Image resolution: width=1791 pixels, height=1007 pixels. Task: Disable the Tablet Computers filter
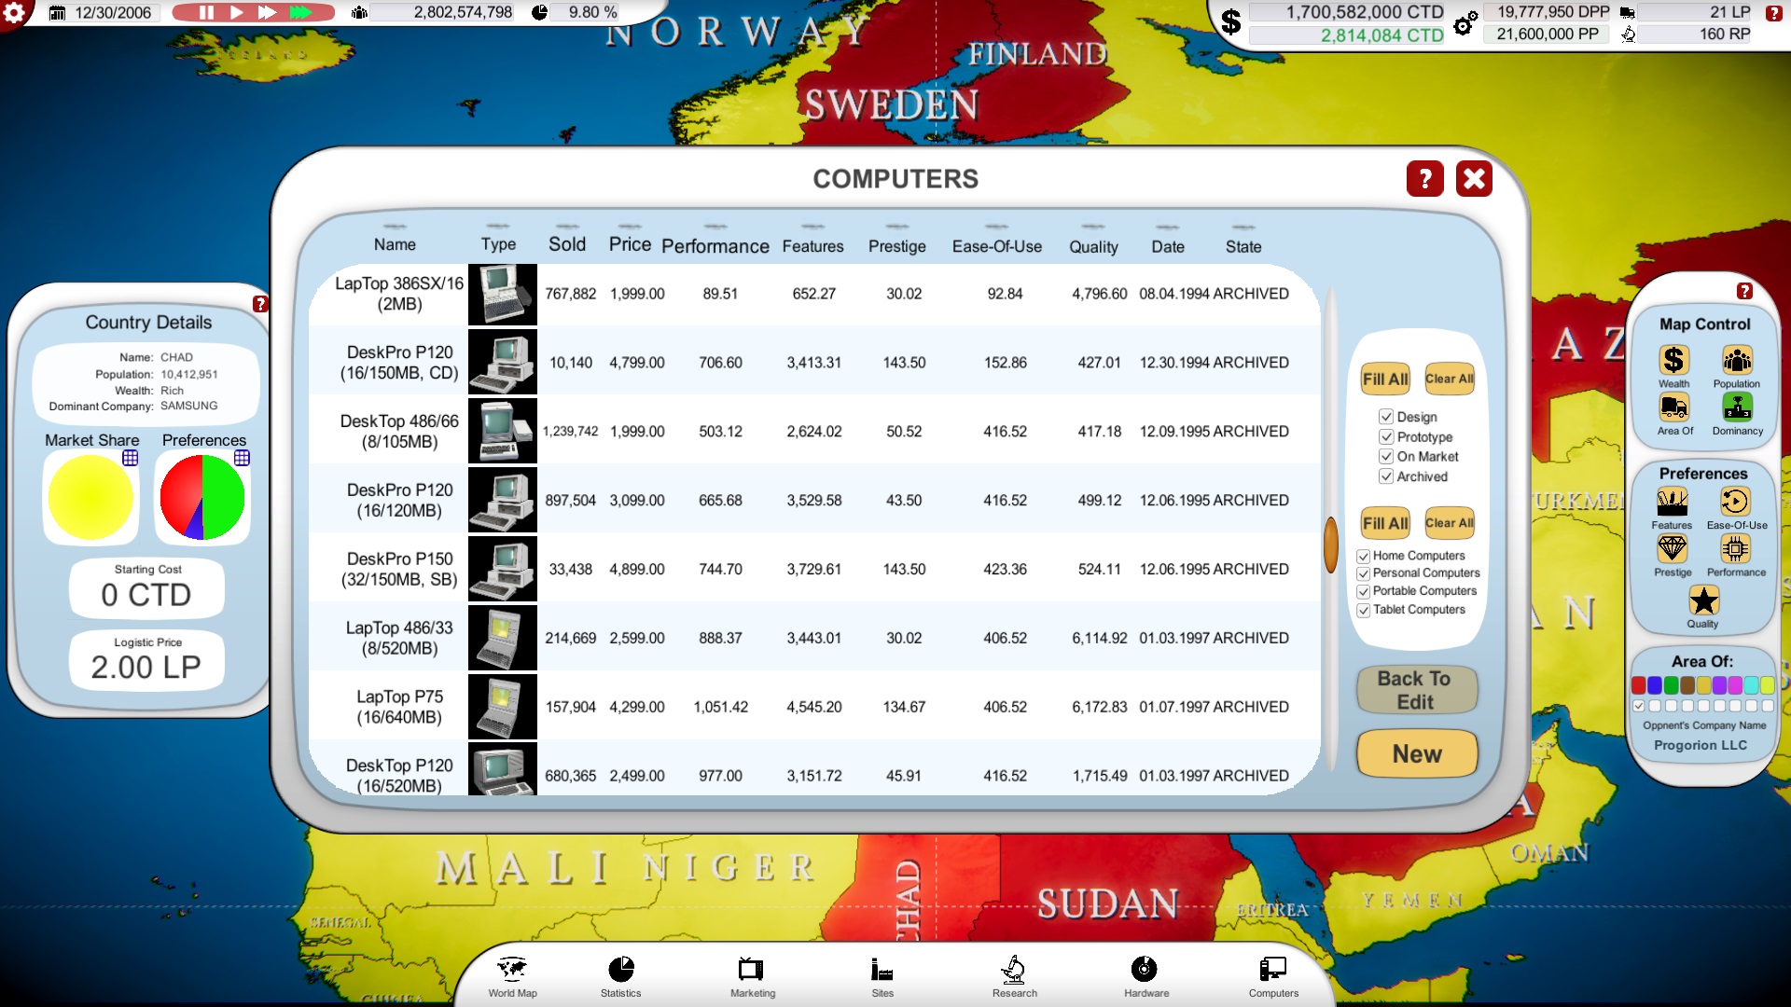(1363, 609)
